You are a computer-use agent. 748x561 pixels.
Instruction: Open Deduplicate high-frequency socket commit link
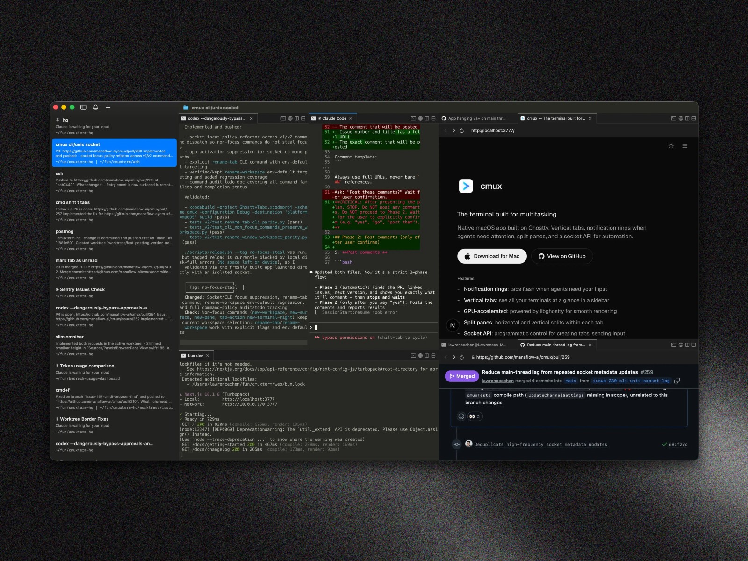(540, 445)
